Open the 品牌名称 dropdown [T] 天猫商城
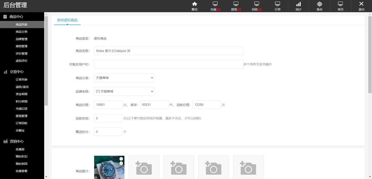Image resolution: width=372 pixels, height=179 pixels. [x=124, y=91]
